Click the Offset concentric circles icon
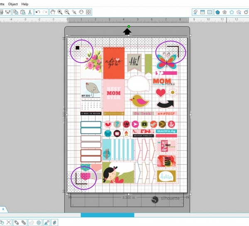249x226 pixels. [x=39, y=222]
